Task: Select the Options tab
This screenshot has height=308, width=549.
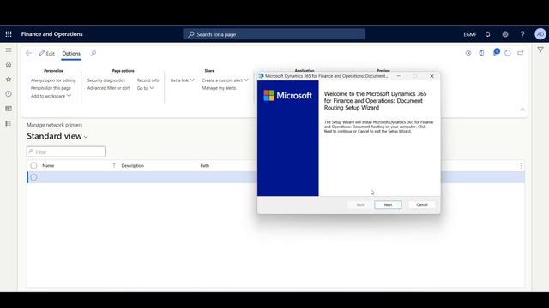Action: tap(71, 54)
